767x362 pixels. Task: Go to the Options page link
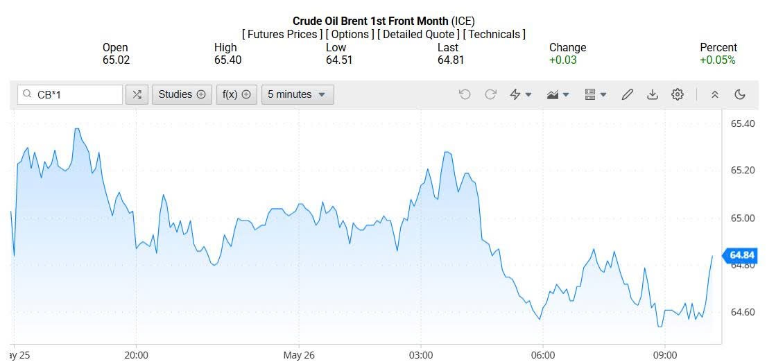(350, 34)
